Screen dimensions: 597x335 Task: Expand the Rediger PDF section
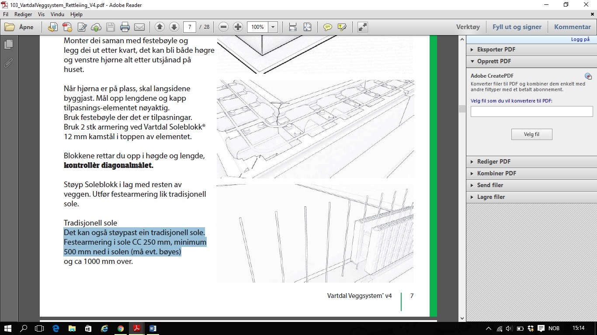pos(493,161)
